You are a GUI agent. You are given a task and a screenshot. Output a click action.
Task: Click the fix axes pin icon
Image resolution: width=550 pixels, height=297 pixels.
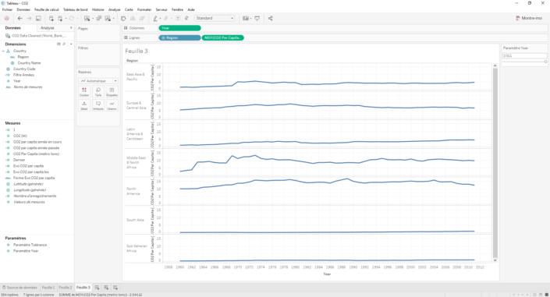186,18
